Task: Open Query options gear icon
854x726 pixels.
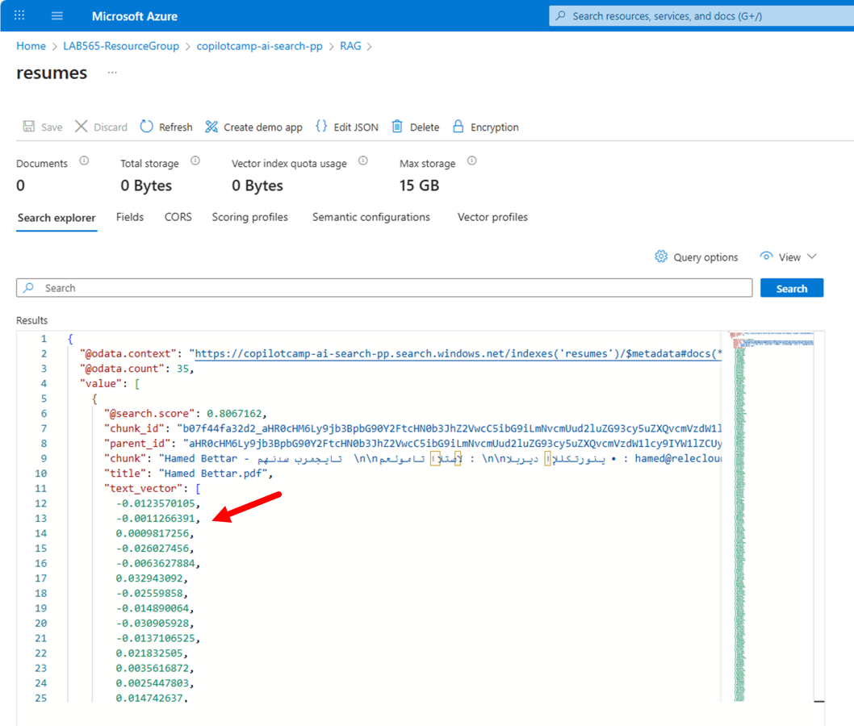Action: click(660, 257)
